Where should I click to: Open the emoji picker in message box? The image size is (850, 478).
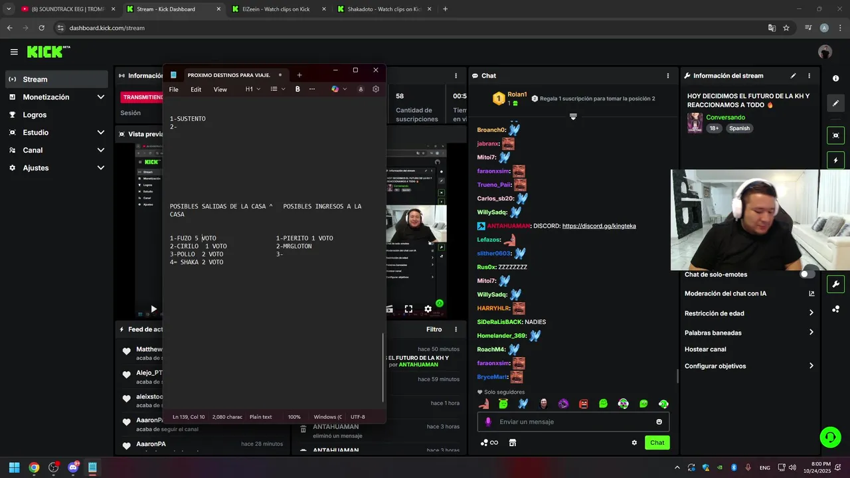pos(659,422)
